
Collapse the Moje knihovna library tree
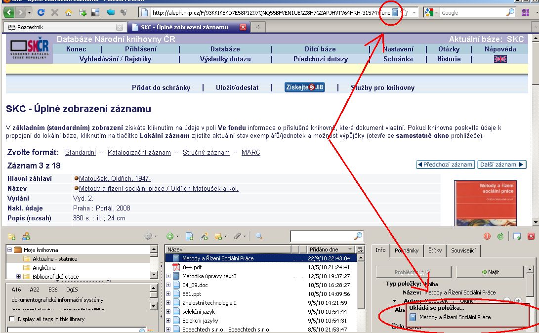pos(10,250)
